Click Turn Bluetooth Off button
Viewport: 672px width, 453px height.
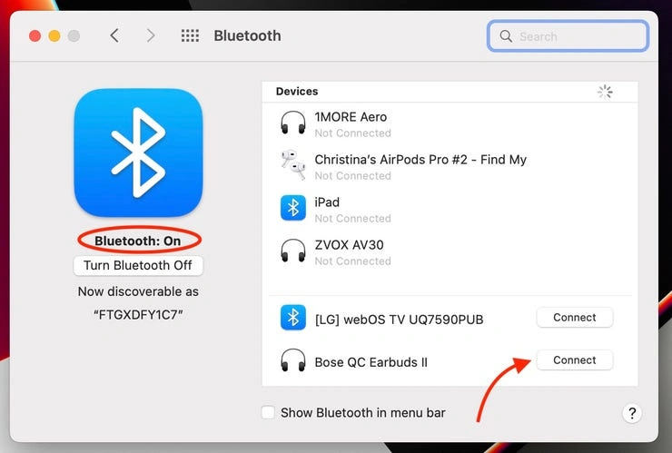138,265
